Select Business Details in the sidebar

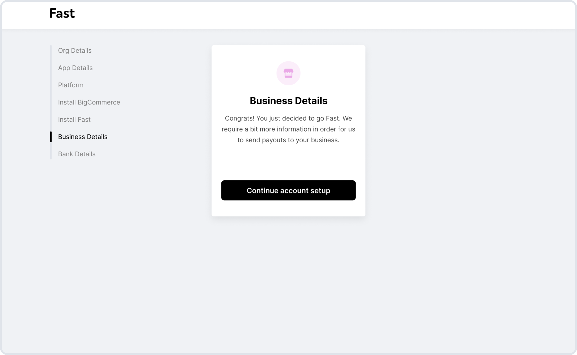click(83, 137)
